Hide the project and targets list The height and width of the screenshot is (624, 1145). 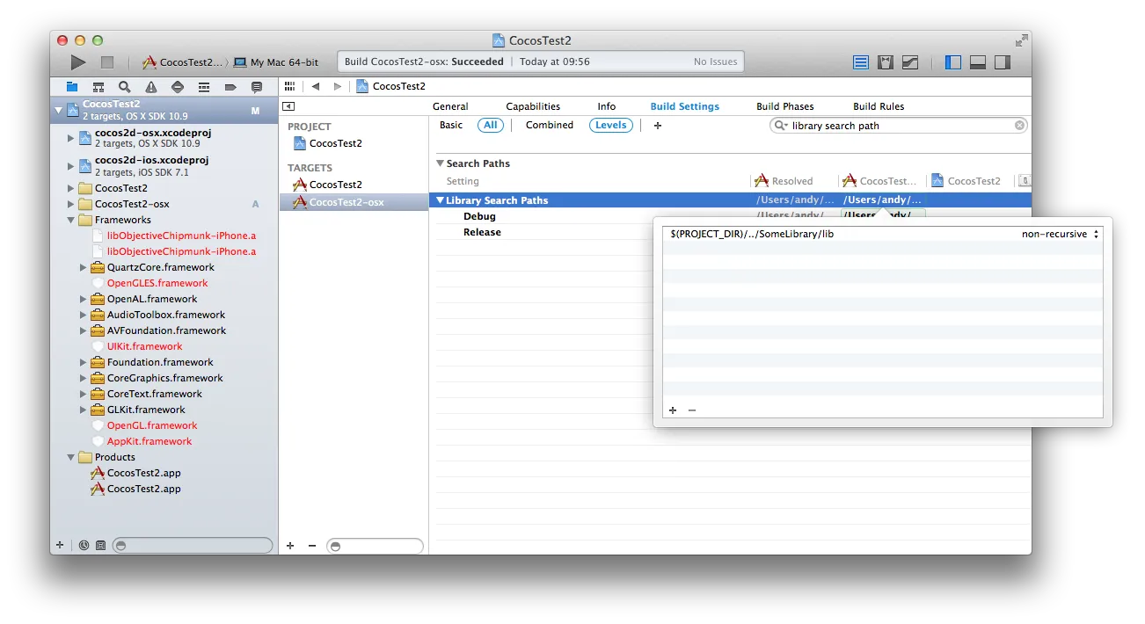tap(288, 106)
